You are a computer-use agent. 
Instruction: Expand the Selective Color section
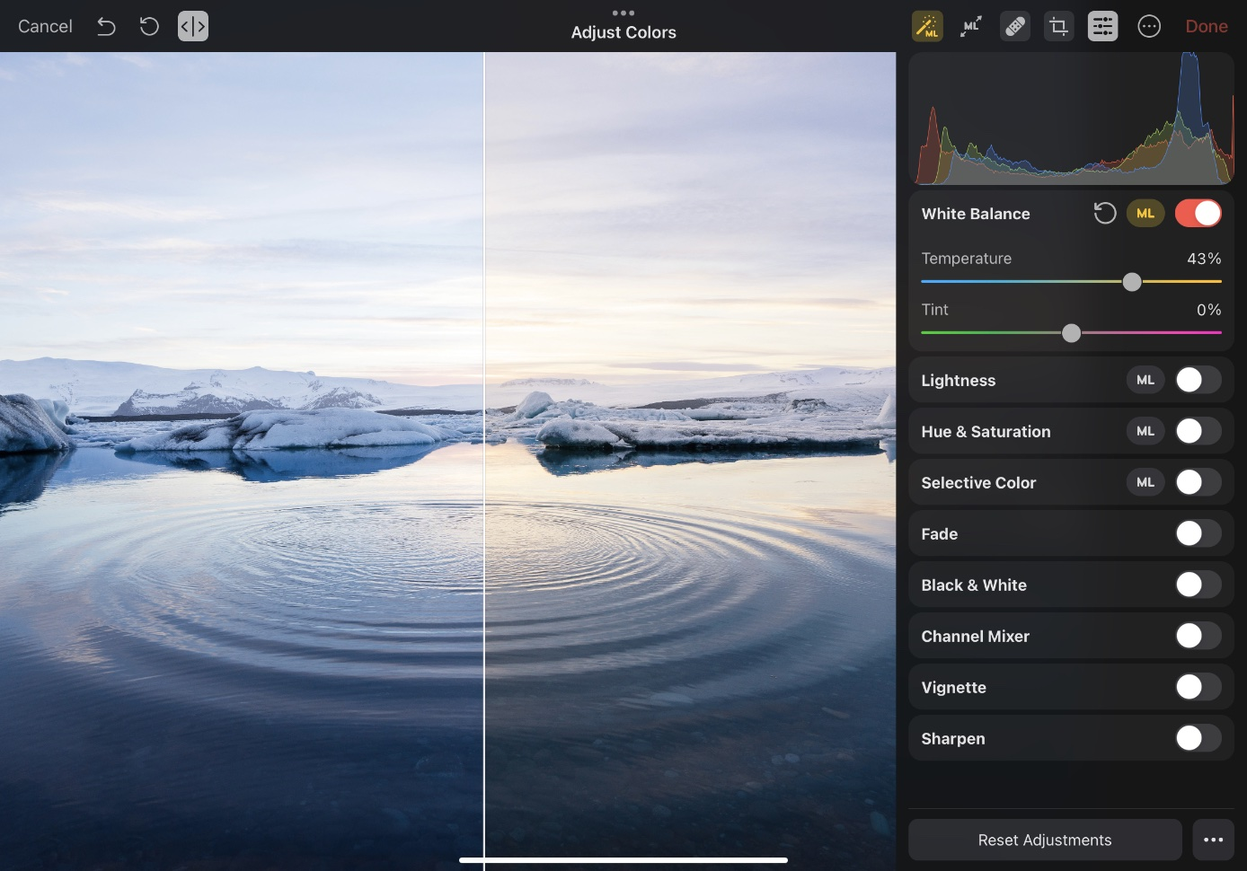pos(978,482)
